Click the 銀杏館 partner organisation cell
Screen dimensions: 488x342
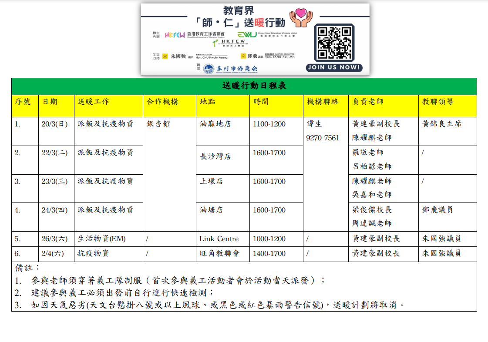158,124
